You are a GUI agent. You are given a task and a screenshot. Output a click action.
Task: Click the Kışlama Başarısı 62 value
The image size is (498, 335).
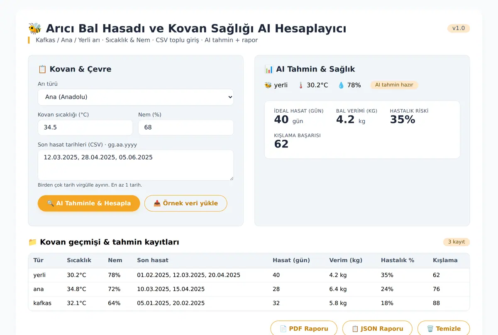point(281,144)
